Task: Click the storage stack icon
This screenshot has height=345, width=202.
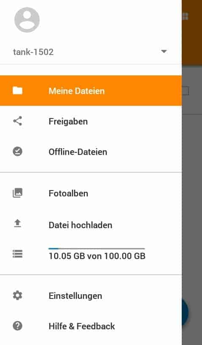Action: tap(18, 254)
